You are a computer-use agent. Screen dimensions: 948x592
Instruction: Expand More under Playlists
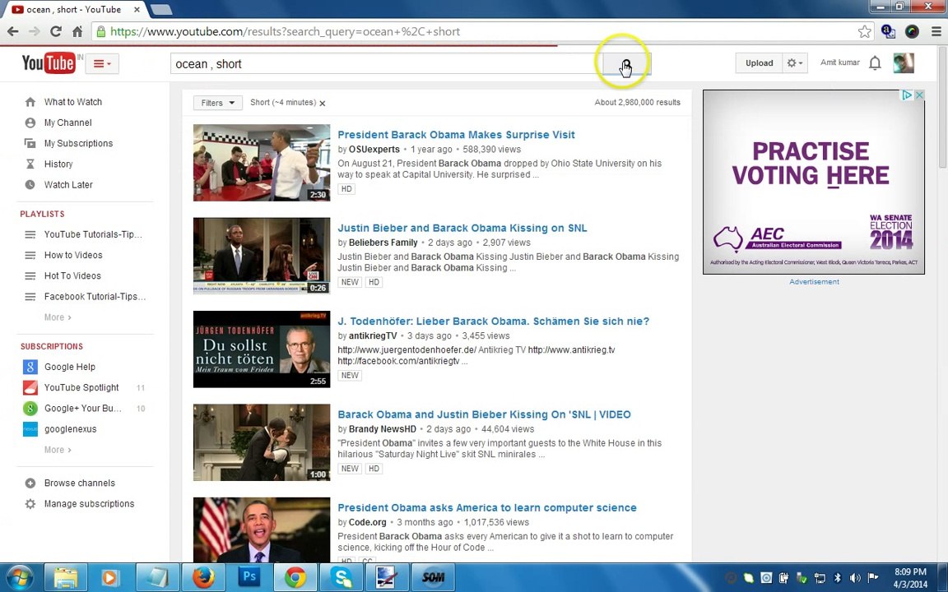click(58, 317)
